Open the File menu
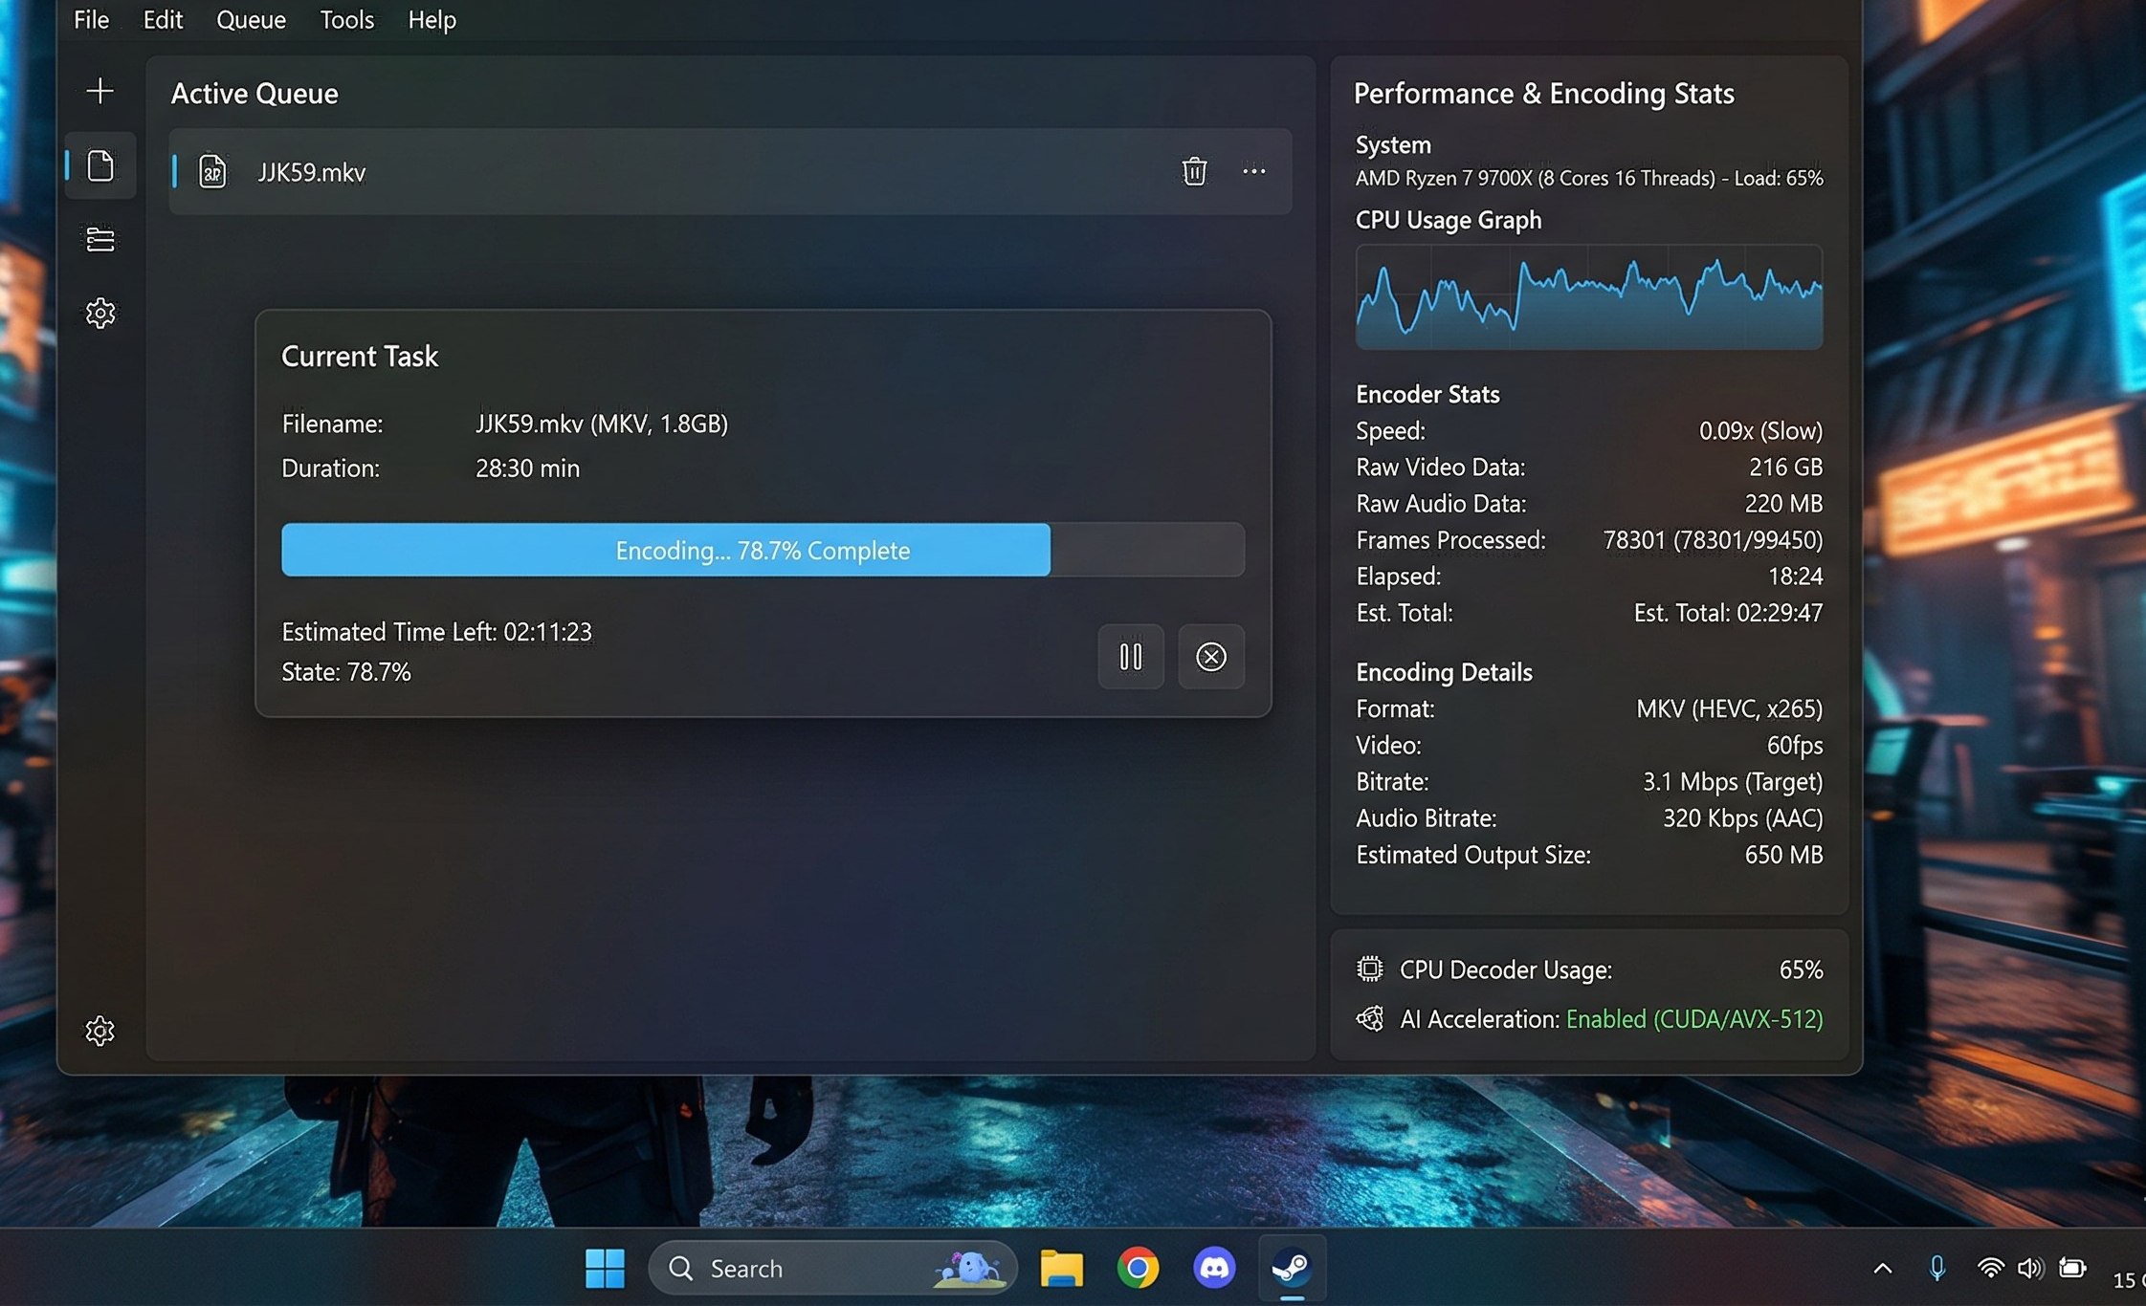The width and height of the screenshot is (2146, 1306). click(x=92, y=20)
